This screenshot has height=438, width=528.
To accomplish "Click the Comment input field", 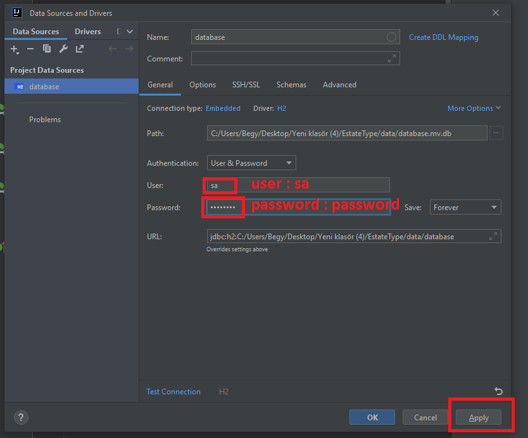I will [x=295, y=59].
